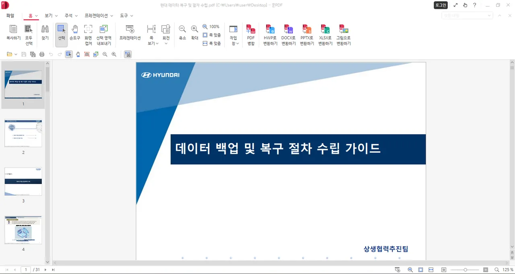Toggle fit page icon in status bar
Image resolution: width=515 pixels, height=274 pixels.
(x=420, y=270)
